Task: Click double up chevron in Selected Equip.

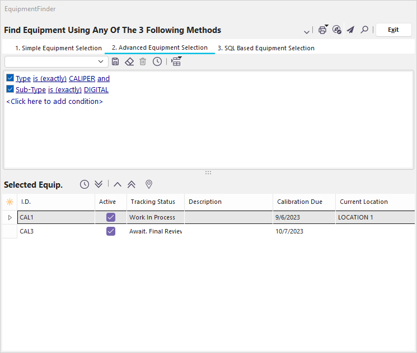Action: [132, 184]
